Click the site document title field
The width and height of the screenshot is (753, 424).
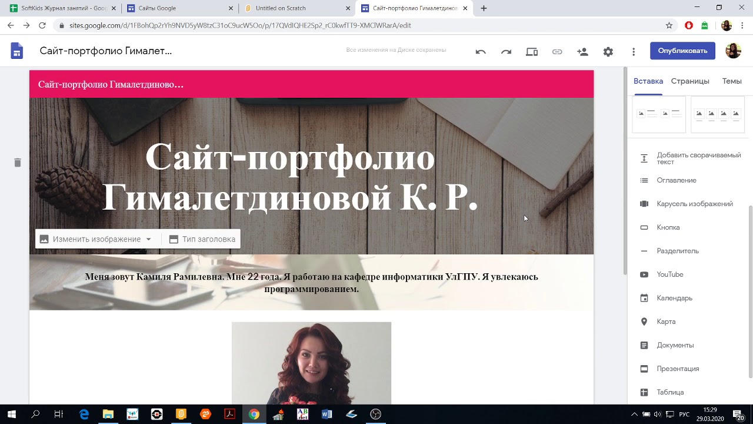(106, 51)
